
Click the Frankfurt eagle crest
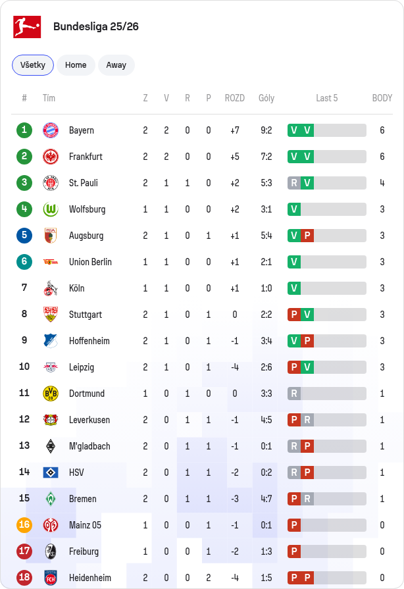[51, 157]
